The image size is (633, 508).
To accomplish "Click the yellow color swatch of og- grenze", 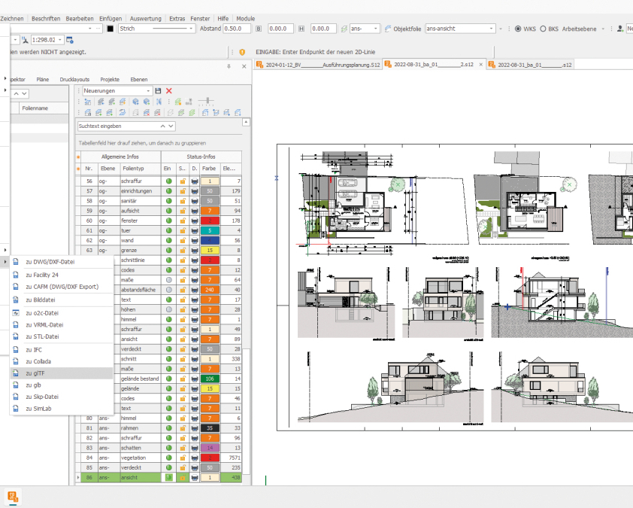I will [210, 250].
